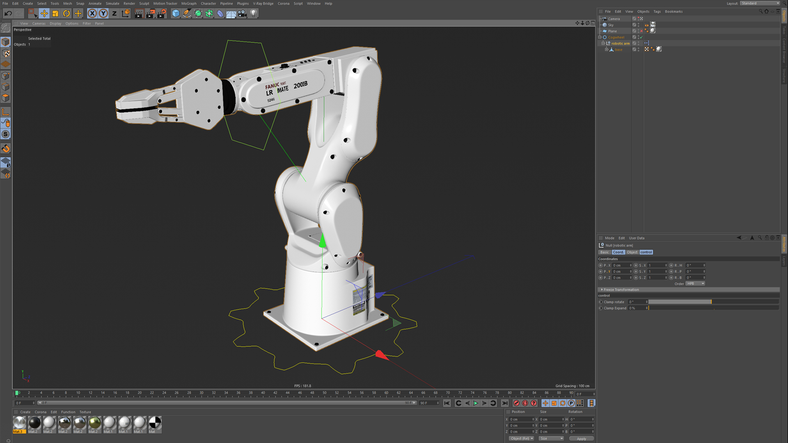
Task: Expand the base object in Object Manager
Action: [x=607, y=49]
